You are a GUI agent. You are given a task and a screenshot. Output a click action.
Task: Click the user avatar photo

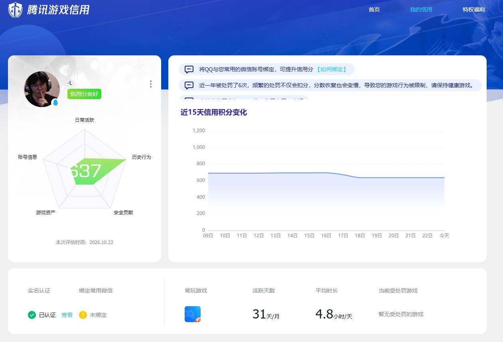click(x=42, y=89)
